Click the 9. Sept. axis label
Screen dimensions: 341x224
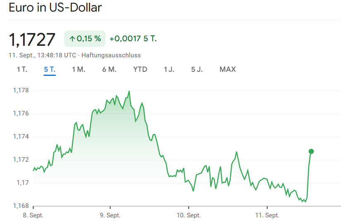pos(110,215)
